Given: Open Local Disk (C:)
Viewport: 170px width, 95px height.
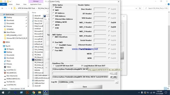Looking at the screenshot, I should coord(11,70).
